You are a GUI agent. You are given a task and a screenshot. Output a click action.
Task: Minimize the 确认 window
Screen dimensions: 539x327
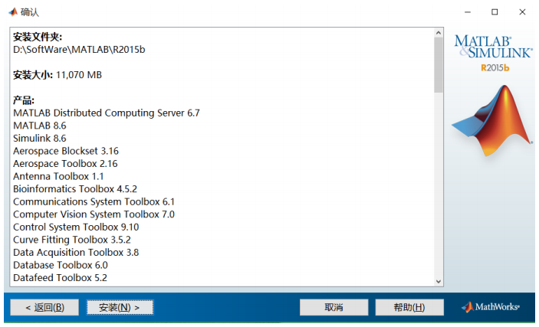[468, 12]
